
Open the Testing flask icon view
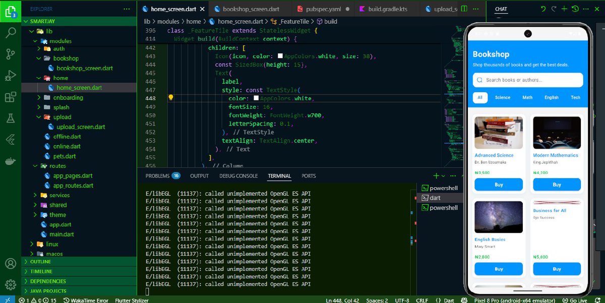10,118
